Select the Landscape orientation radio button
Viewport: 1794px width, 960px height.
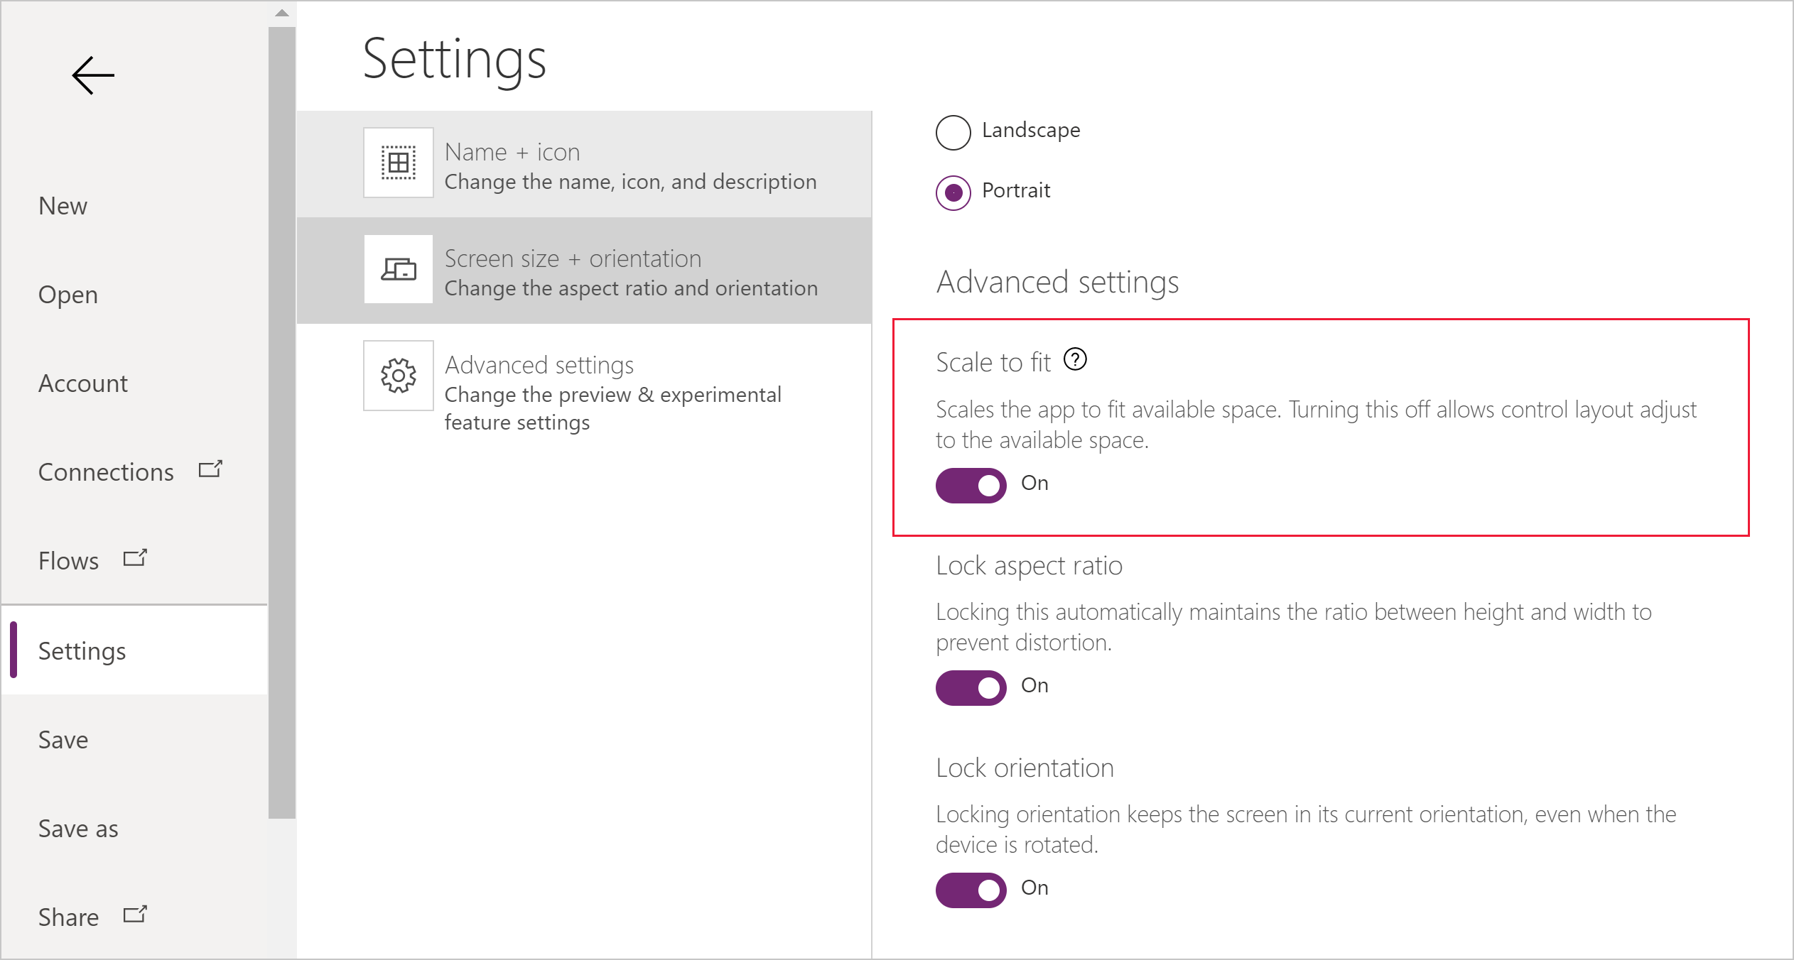(954, 129)
